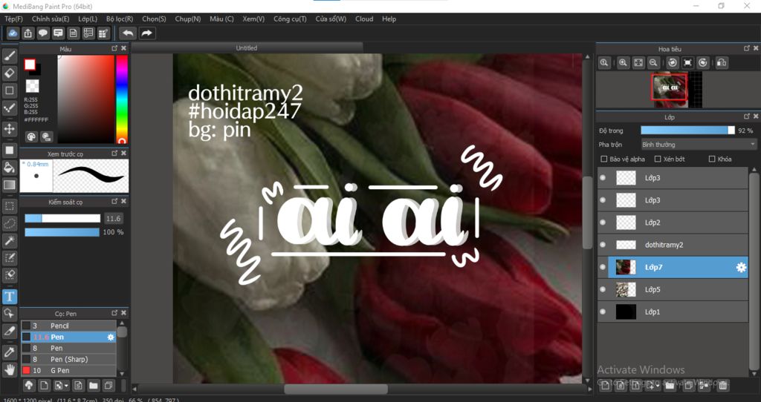Select the Hand pan tool
The image size is (761, 402).
[9, 369]
